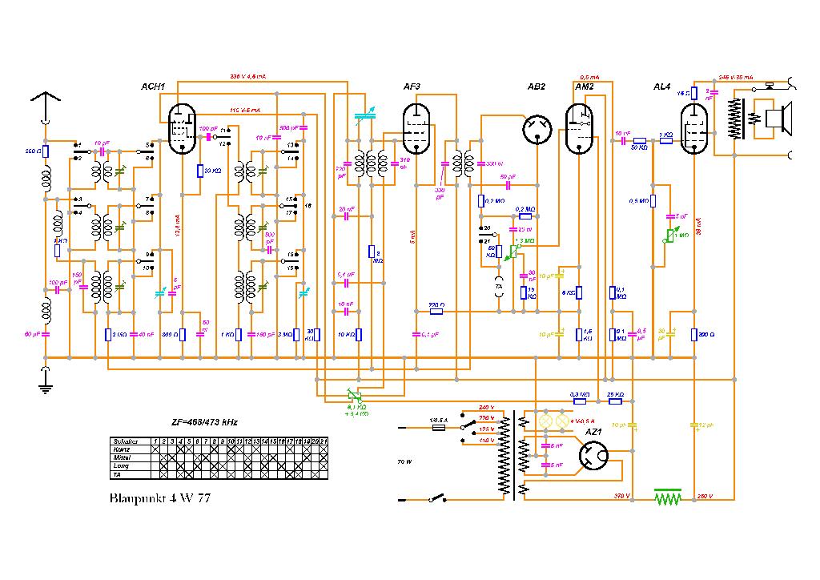Click the mains on/off switch symbol
Image resolution: width=820 pixels, height=580 pixels.
(437, 498)
